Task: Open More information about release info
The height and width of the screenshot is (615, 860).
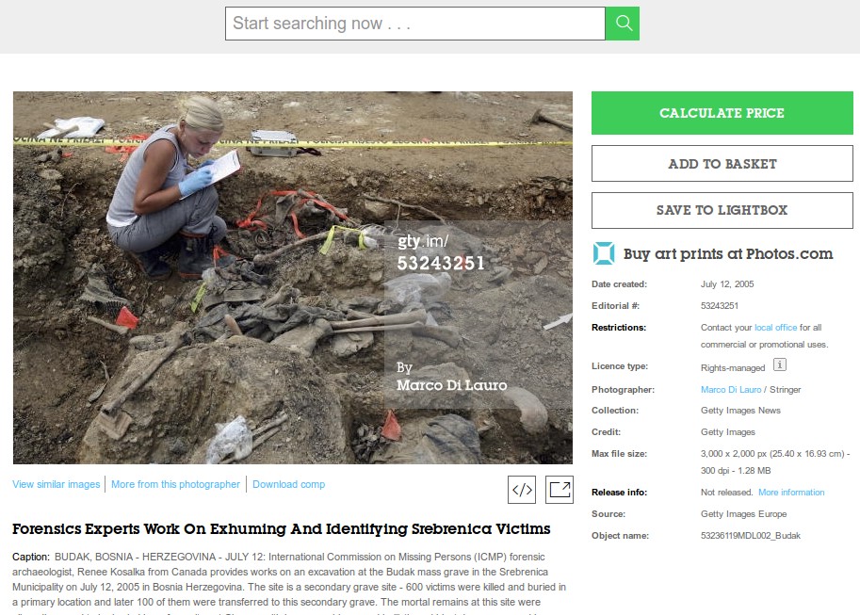Action: point(790,492)
